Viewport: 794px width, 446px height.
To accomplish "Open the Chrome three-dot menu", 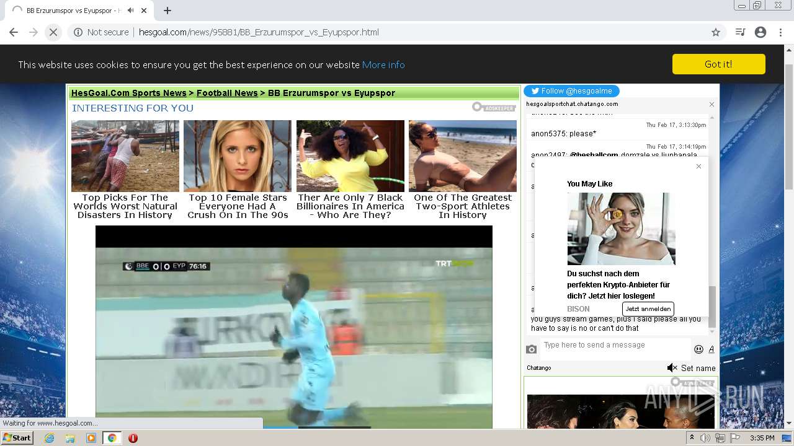I will [x=780, y=32].
